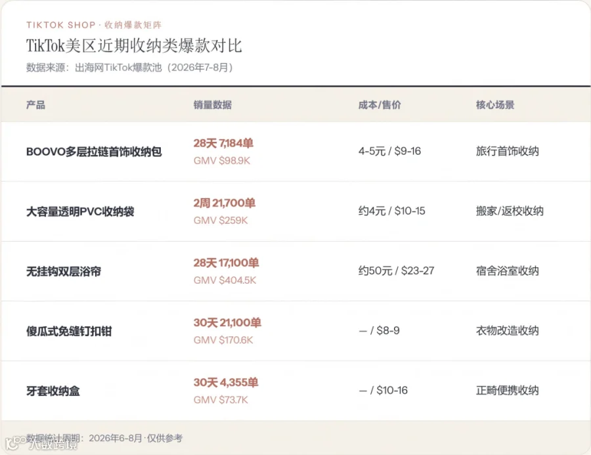Click GMV $73.7K value

[x=221, y=400]
